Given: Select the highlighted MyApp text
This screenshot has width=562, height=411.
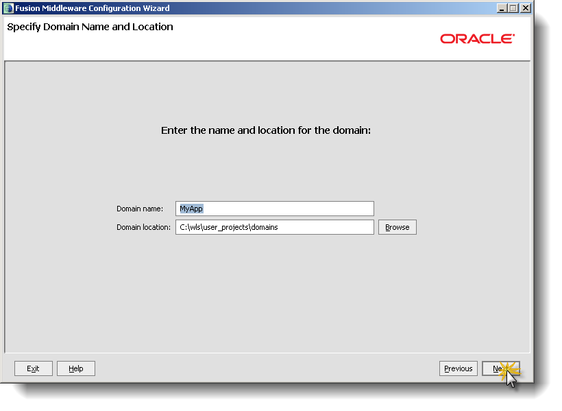Looking at the screenshot, I should (190, 208).
